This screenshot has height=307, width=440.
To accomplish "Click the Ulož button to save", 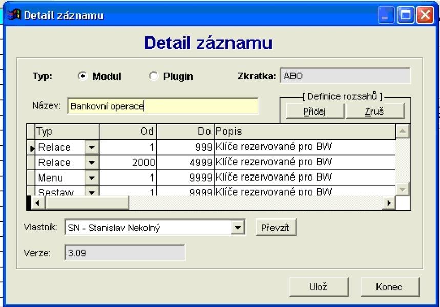I will coord(319,287).
